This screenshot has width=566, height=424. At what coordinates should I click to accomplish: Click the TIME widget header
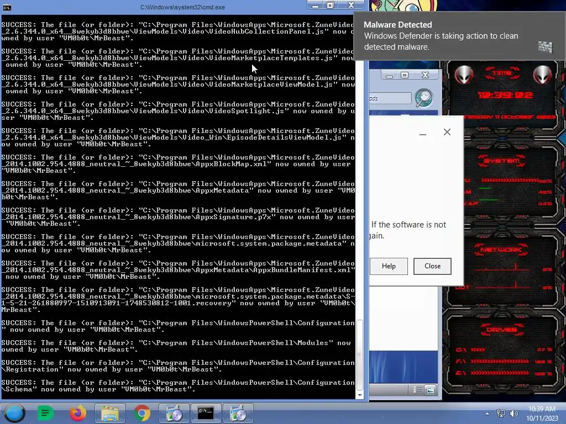(502, 73)
